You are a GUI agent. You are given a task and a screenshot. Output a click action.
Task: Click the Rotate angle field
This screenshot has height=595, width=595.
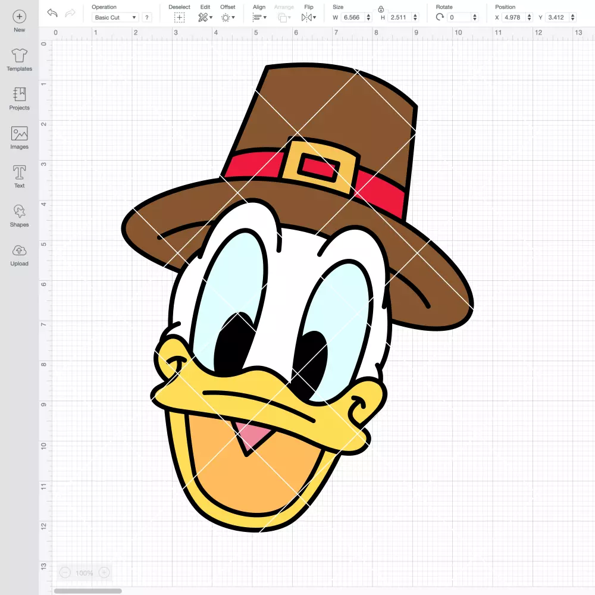pyautogui.click(x=459, y=17)
